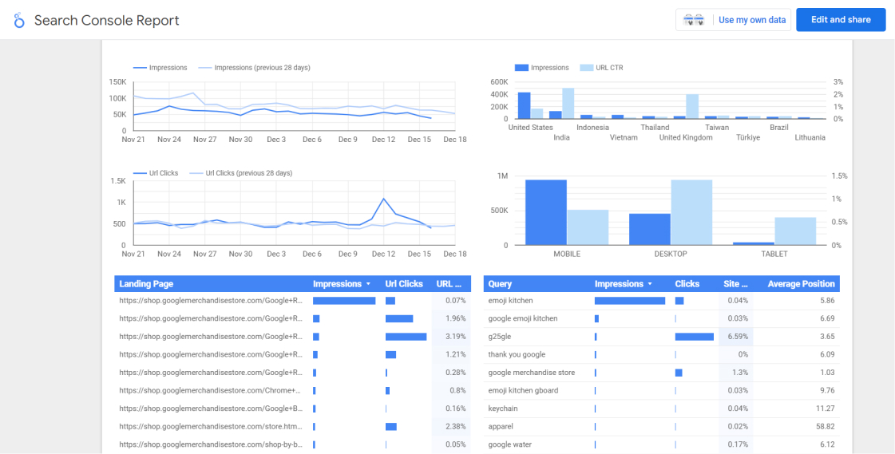Click the 6.59% site CTR cell
Image resolution: width=895 pixels, height=454 pixels.
pyautogui.click(x=738, y=337)
